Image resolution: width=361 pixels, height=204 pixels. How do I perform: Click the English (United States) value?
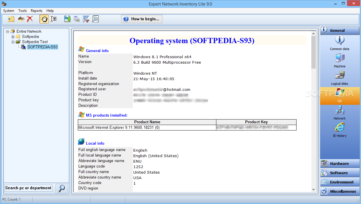tap(156, 156)
